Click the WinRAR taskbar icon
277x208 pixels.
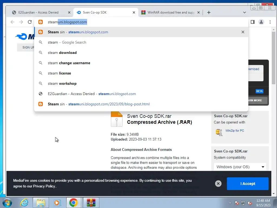pyautogui.click(x=91, y=203)
